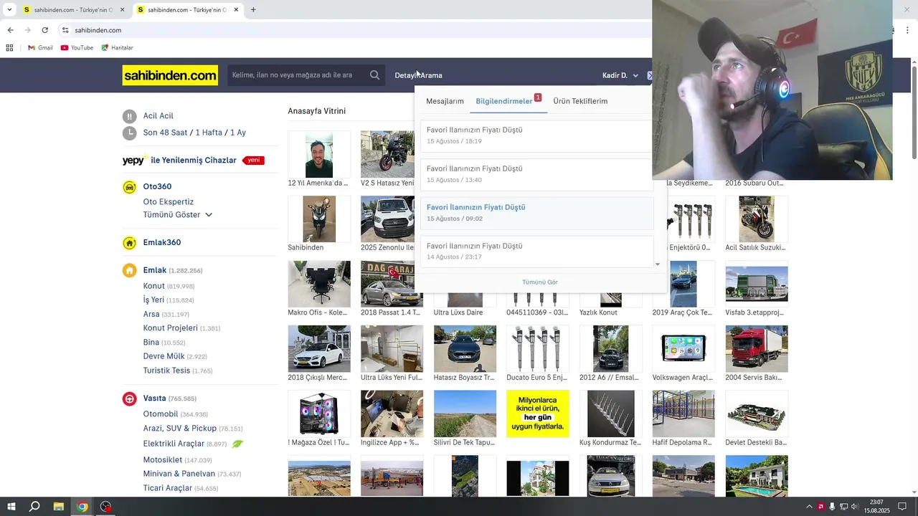The width and height of the screenshot is (918, 516).
Task: Reload the page with browser refresh icon
Action: [x=44, y=30]
